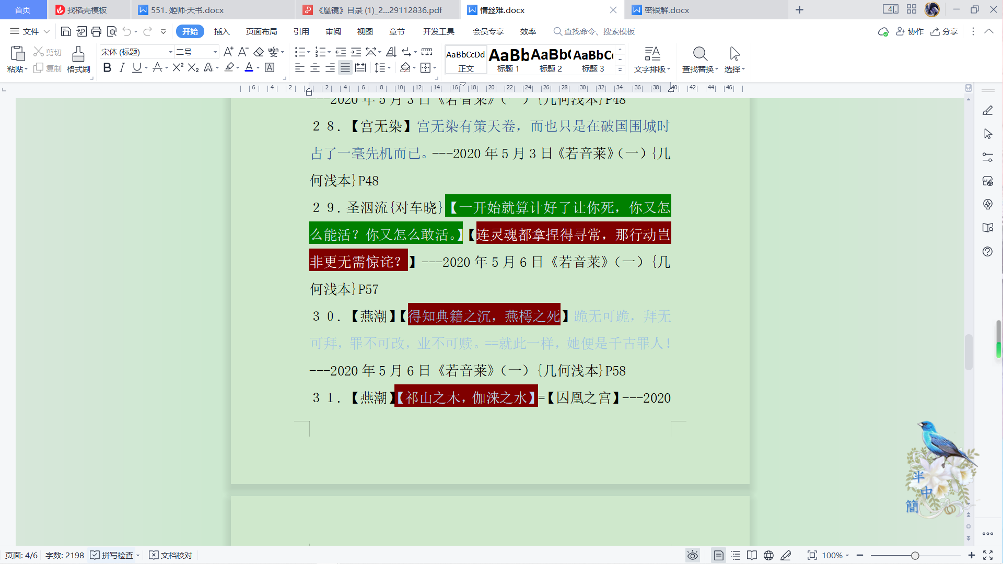1003x564 pixels.
Task: Click the highlight color marker button
Action: 229,68
